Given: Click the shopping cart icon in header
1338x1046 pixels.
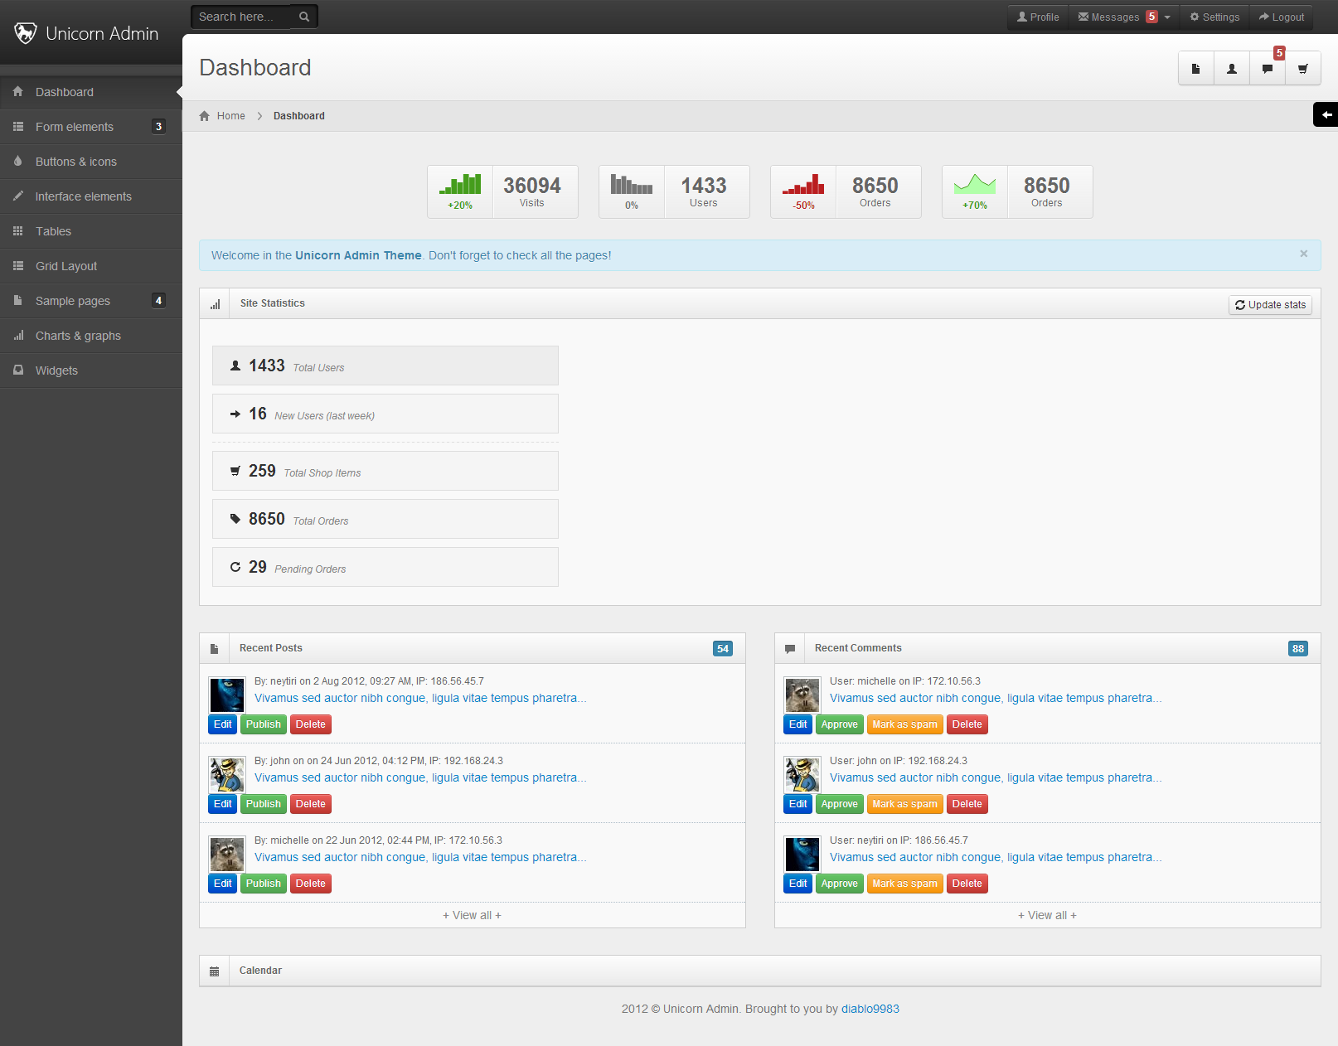Looking at the screenshot, I should pos(1303,69).
